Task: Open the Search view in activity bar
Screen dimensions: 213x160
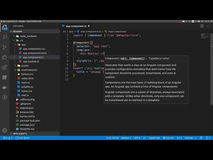Action: pos(5,37)
